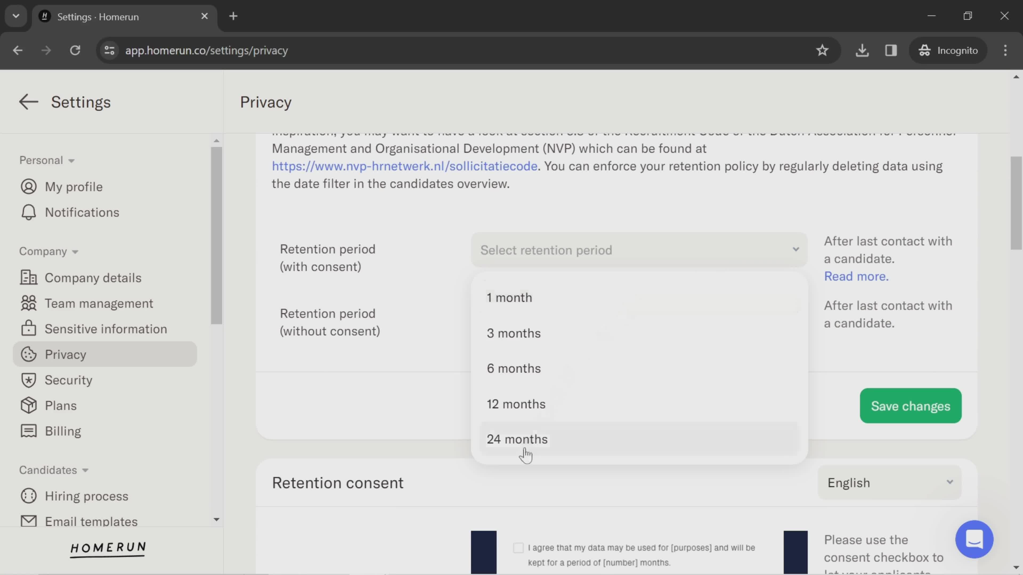Click the Plans box icon

pos(29,405)
